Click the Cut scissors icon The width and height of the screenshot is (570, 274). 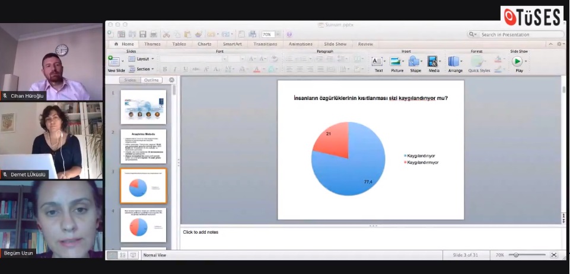[167, 34]
